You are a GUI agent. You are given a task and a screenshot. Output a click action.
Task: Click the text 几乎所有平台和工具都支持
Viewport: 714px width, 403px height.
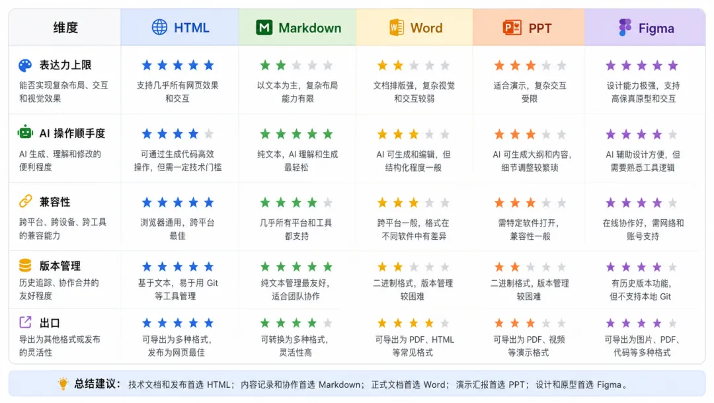pyautogui.click(x=296, y=229)
